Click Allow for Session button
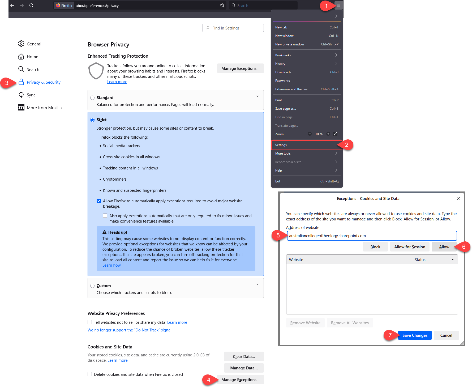The height and width of the screenshot is (388, 472). [410, 247]
